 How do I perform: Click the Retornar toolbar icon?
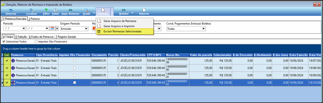[x=11, y=10]
